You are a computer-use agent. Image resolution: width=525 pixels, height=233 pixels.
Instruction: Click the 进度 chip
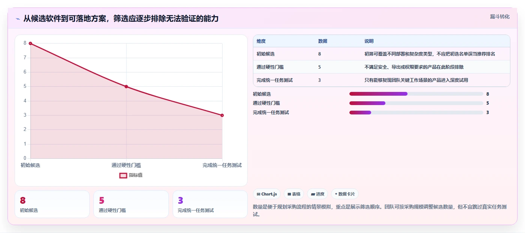317,194
